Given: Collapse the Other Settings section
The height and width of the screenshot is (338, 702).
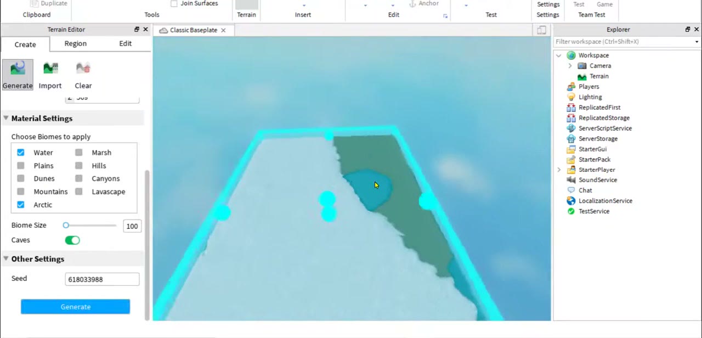Looking at the screenshot, I should (x=6, y=259).
